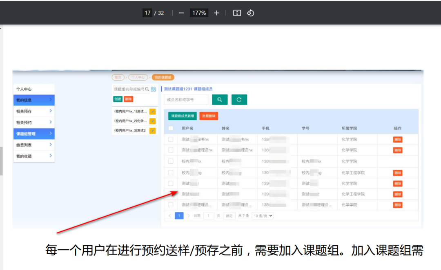This screenshot has height=270, width=441.
Task: Rotate the document with the rotate icon
Action: (250, 13)
